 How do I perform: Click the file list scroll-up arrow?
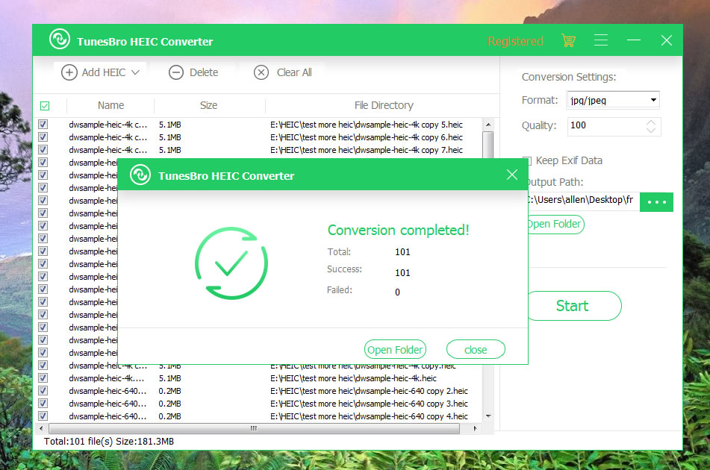point(488,125)
